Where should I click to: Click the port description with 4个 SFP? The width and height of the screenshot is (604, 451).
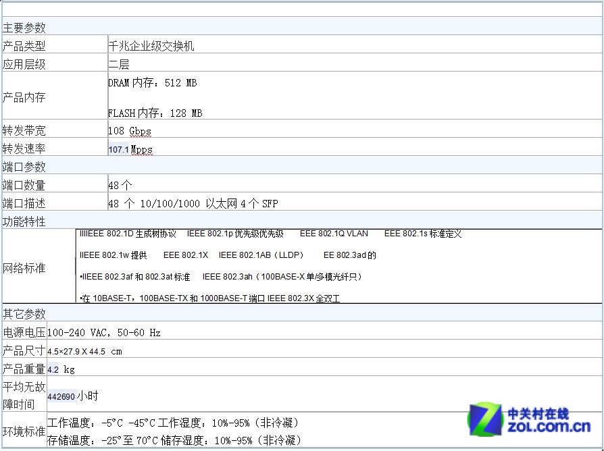(x=193, y=204)
